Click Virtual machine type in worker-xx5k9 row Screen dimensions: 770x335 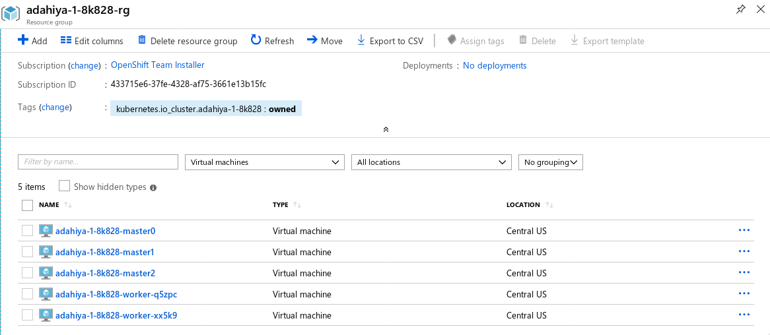302,315
